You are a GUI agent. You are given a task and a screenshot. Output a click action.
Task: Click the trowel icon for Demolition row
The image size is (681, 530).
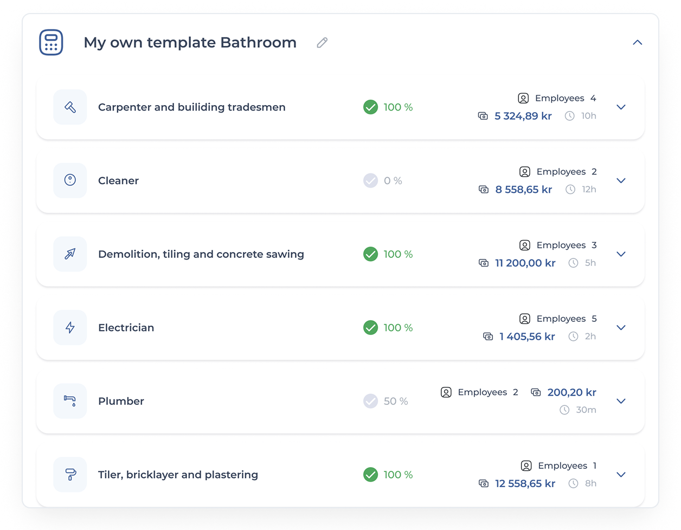click(x=70, y=254)
